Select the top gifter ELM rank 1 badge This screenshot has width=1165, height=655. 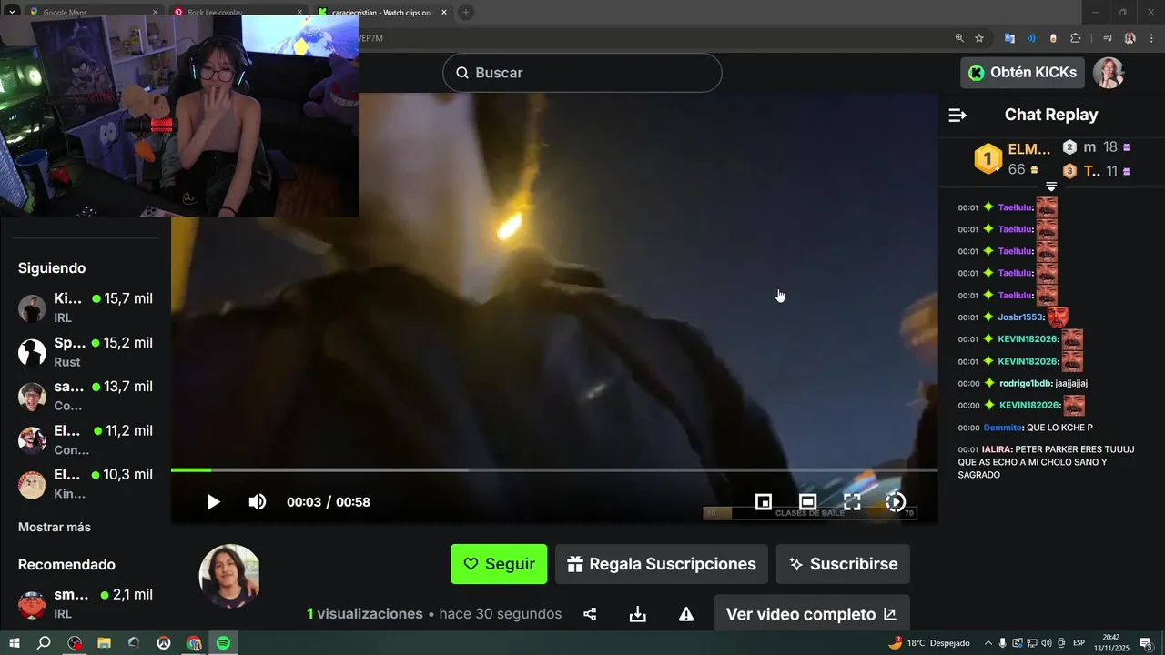pyautogui.click(x=988, y=158)
